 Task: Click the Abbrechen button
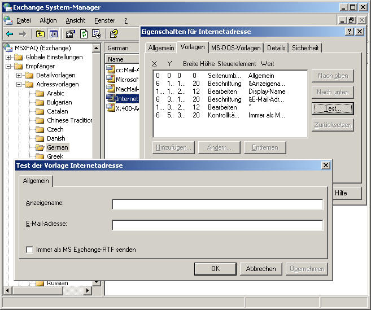tap(261, 269)
